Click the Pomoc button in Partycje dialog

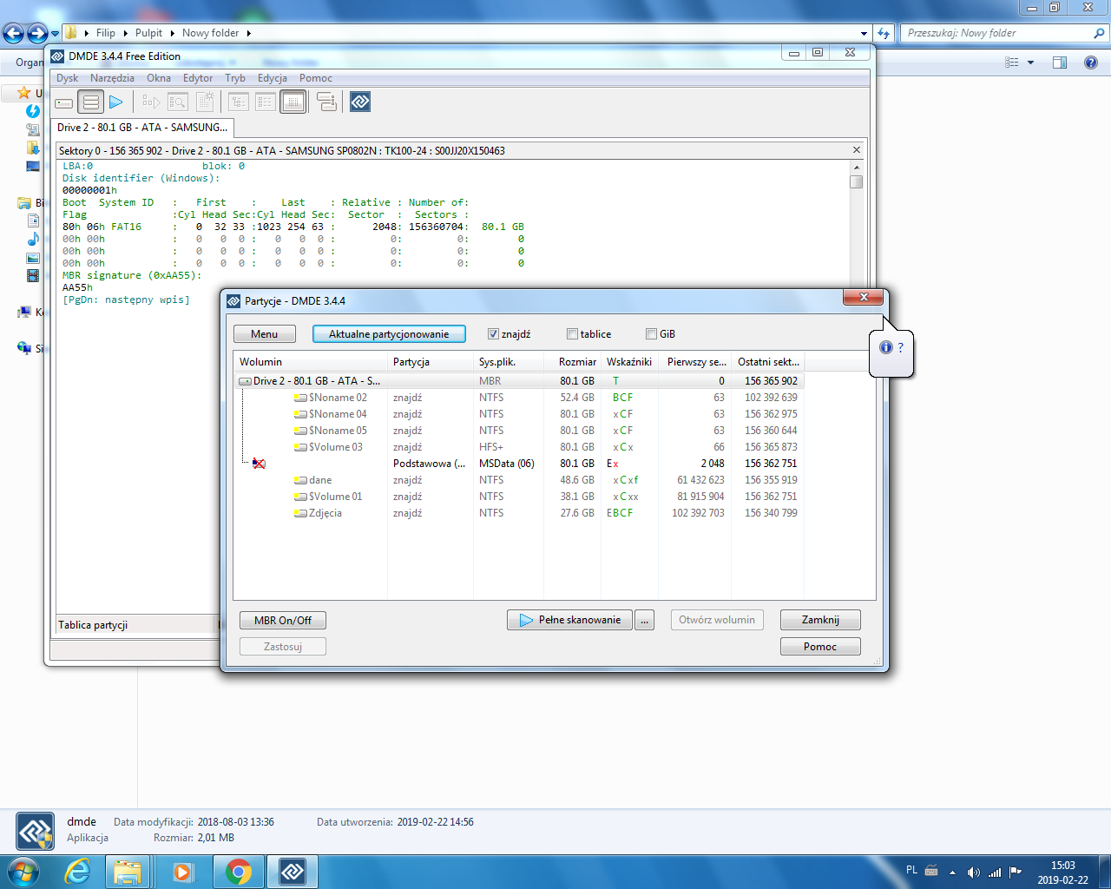820,647
